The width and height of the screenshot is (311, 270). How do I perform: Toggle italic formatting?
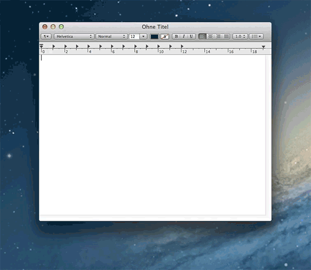coord(183,36)
